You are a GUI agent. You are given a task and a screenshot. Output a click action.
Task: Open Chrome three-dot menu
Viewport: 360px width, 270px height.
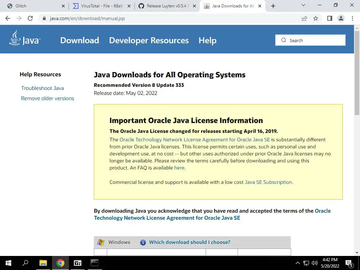[352, 18]
